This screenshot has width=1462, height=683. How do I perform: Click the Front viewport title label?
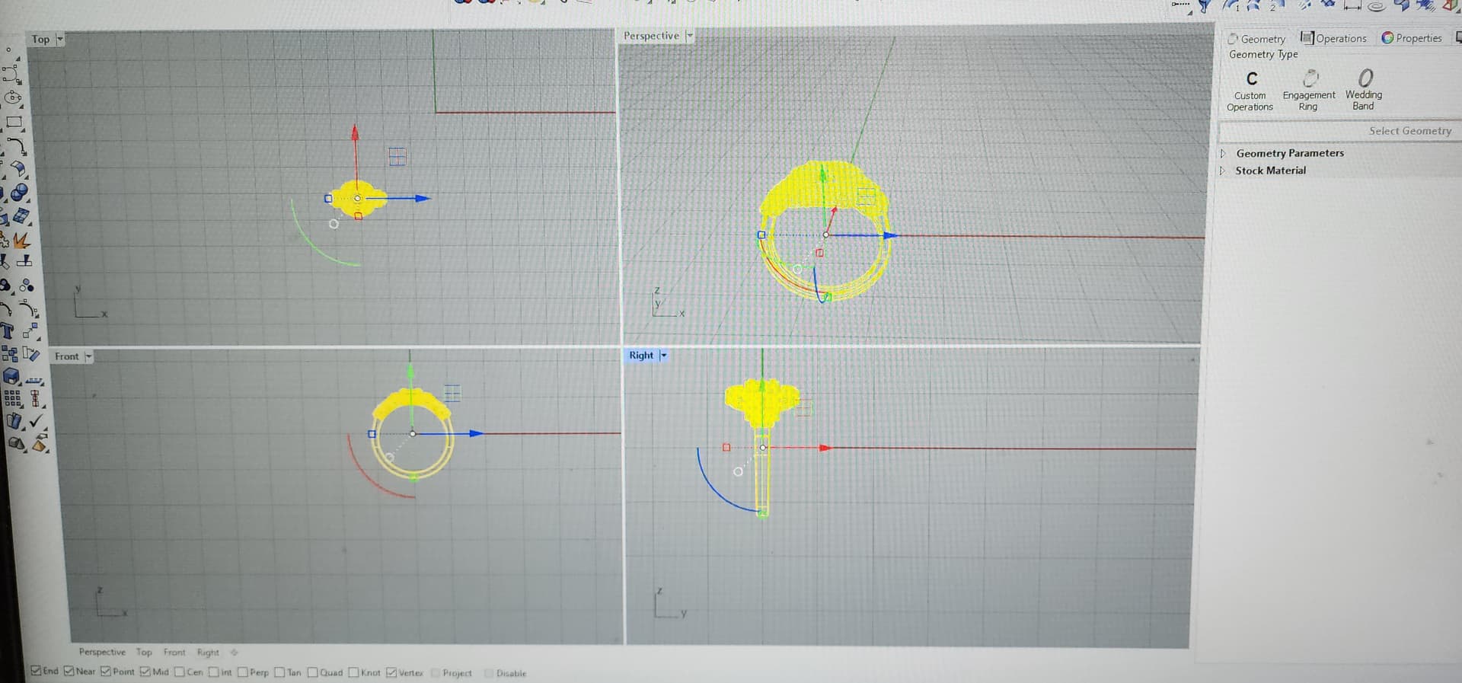coord(67,356)
